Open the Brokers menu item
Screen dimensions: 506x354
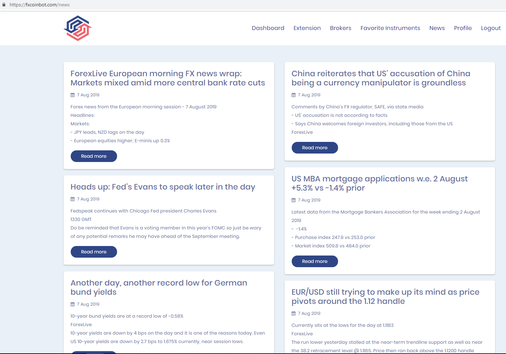(x=341, y=28)
